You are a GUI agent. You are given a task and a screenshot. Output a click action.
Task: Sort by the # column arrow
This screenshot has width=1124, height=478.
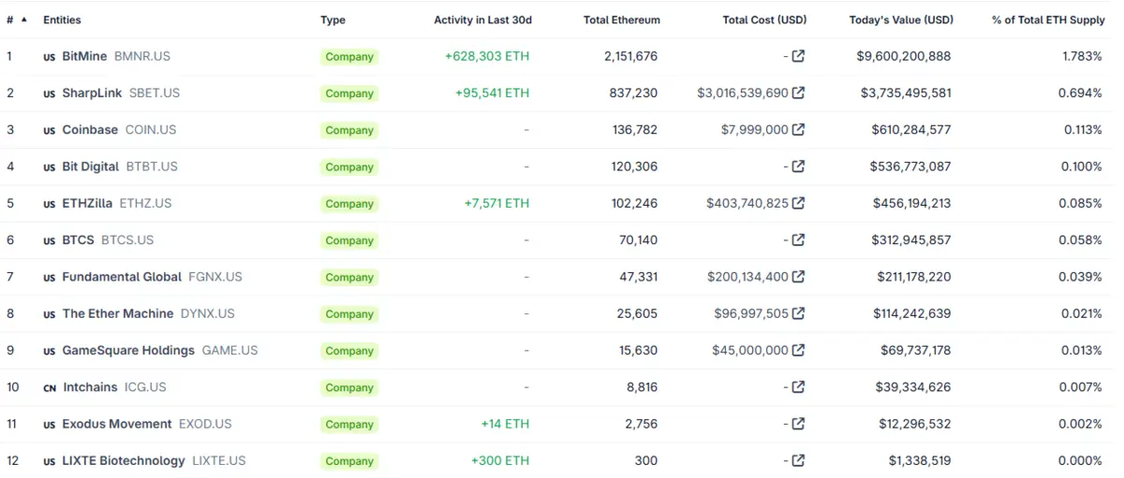(x=23, y=20)
